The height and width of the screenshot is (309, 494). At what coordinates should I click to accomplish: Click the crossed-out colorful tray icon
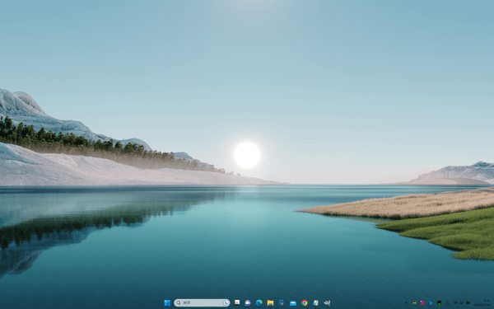click(423, 302)
